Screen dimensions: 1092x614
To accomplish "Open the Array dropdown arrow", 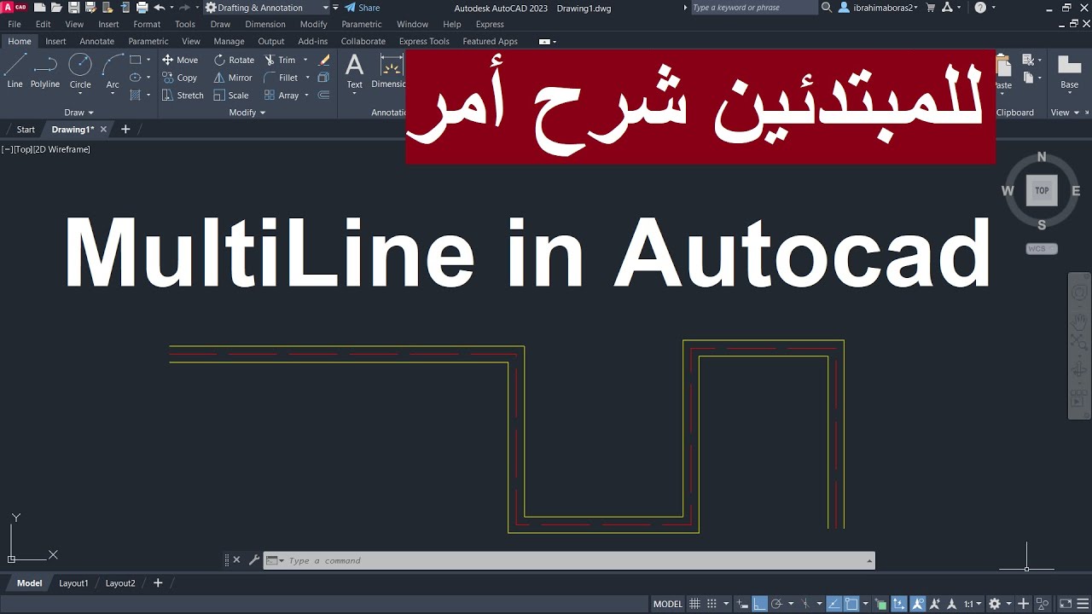I will point(307,96).
